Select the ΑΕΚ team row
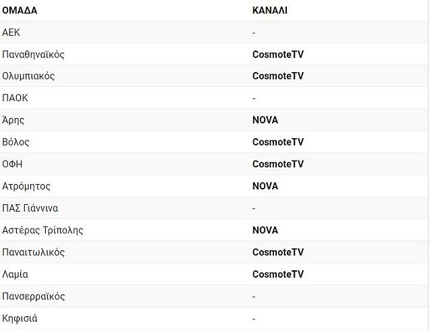 tap(214, 32)
